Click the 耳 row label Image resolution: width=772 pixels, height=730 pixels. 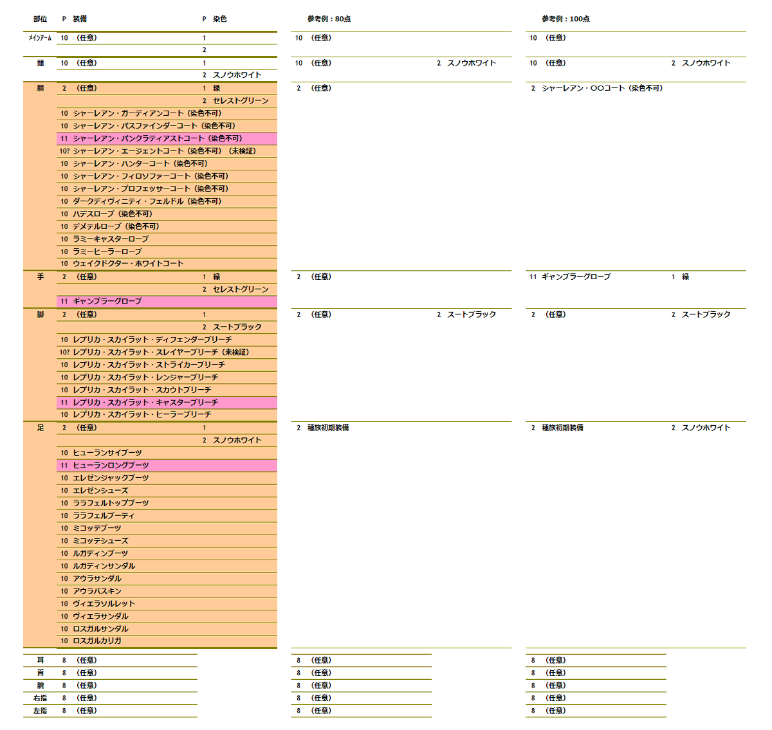pos(40,661)
